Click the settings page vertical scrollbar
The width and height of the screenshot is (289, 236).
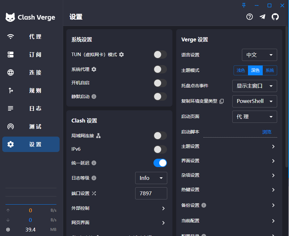pos(286,97)
